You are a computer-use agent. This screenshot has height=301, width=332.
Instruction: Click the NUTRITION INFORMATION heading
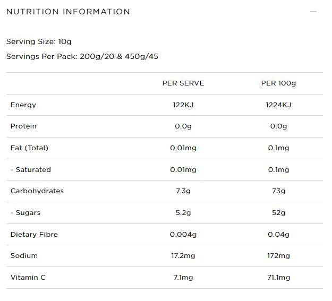click(x=68, y=12)
